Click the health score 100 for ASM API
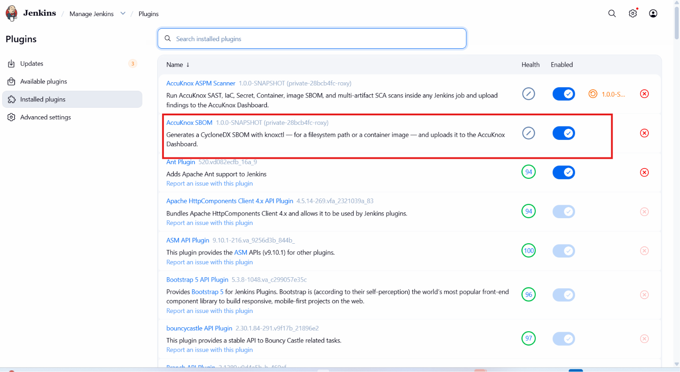 [x=529, y=251]
